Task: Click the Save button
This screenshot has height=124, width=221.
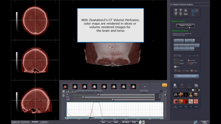Action: (x=103, y=122)
